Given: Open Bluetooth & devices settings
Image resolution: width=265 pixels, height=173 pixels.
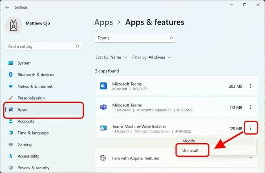Looking at the screenshot, I should tap(35, 75).
